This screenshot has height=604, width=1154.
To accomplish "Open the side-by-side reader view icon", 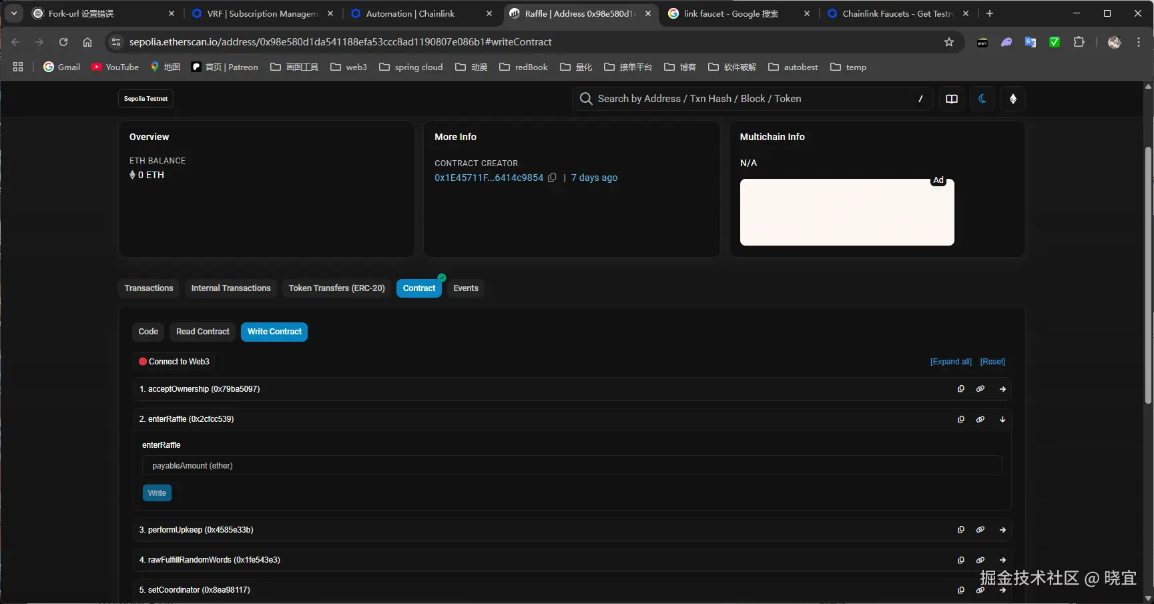I will 952,99.
